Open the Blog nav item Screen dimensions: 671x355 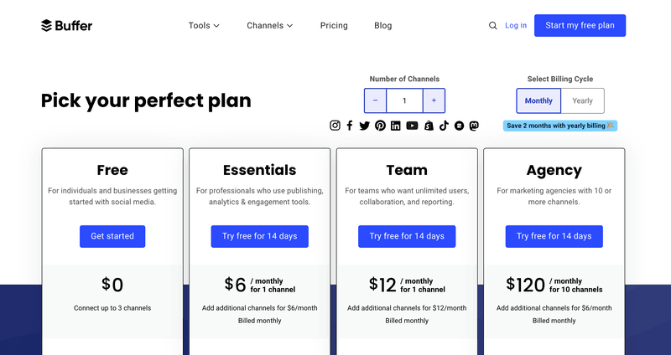click(x=382, y=25)
